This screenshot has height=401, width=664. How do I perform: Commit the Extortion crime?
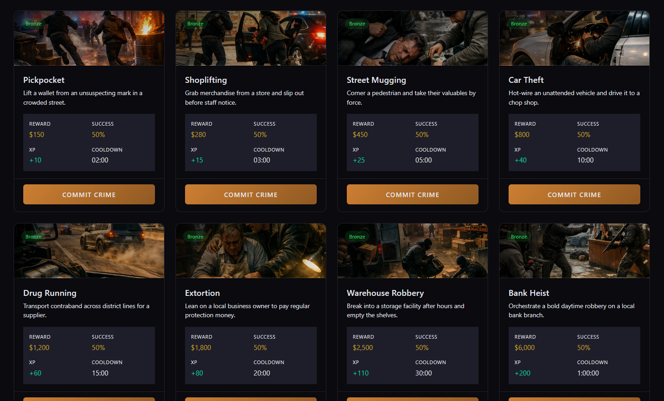point(251,399)
